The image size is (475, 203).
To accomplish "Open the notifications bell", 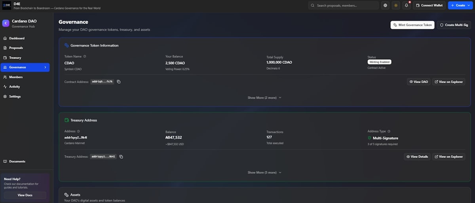I will (407, 6).
